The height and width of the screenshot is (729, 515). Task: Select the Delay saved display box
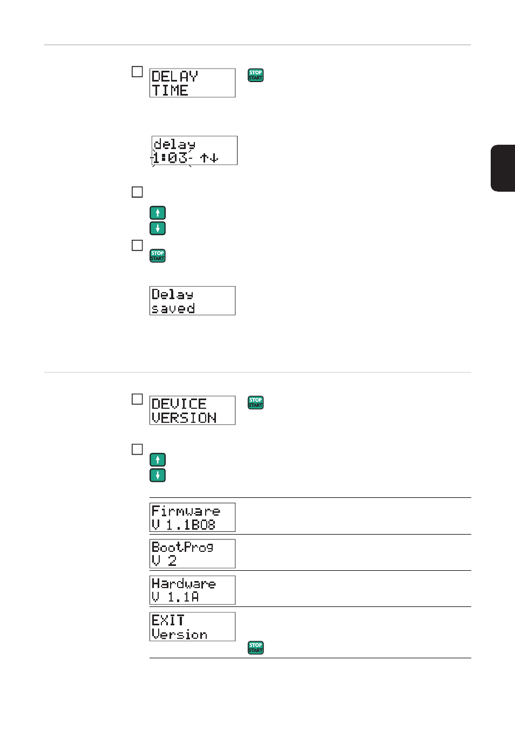point(192,301)
